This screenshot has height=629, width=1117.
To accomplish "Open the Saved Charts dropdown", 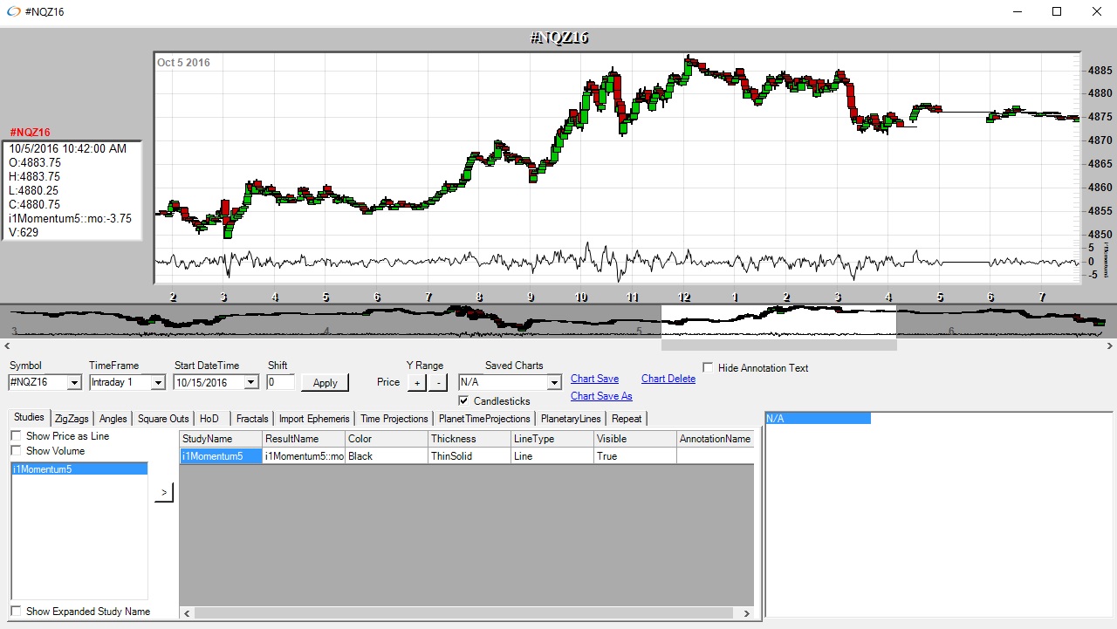I will click(x=553, y=382).
